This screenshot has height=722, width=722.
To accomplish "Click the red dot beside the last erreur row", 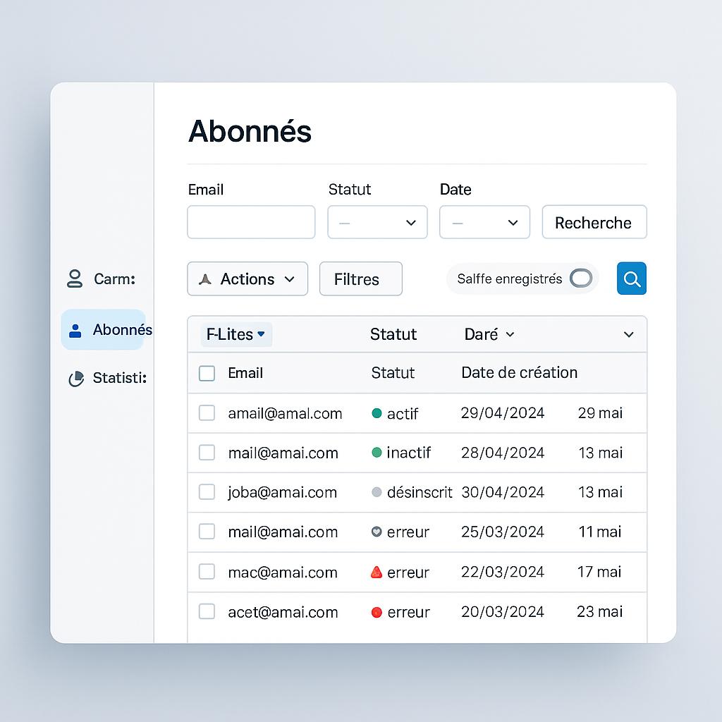I will pyautogui.click(x=377, y=612).
